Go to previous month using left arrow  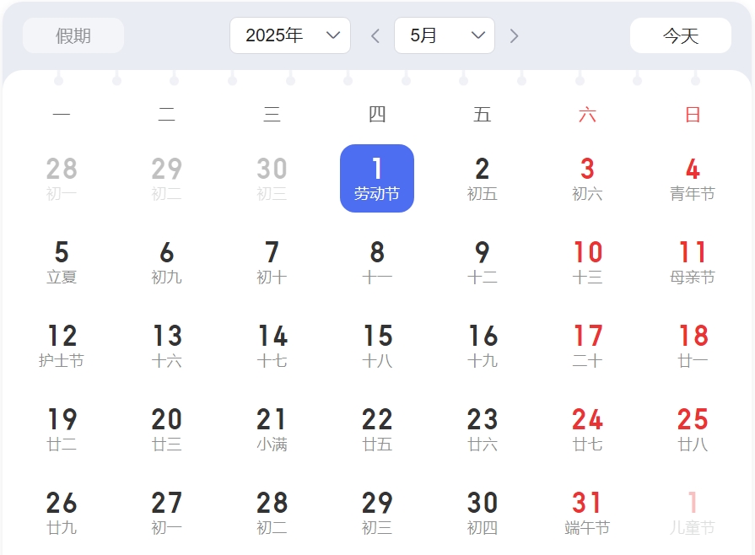[375, 36]
